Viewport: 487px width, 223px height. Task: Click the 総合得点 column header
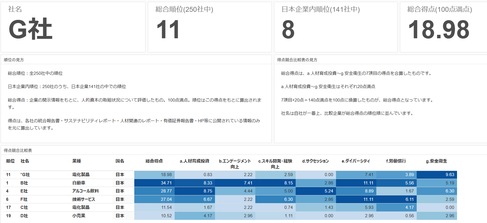[154, 161]
